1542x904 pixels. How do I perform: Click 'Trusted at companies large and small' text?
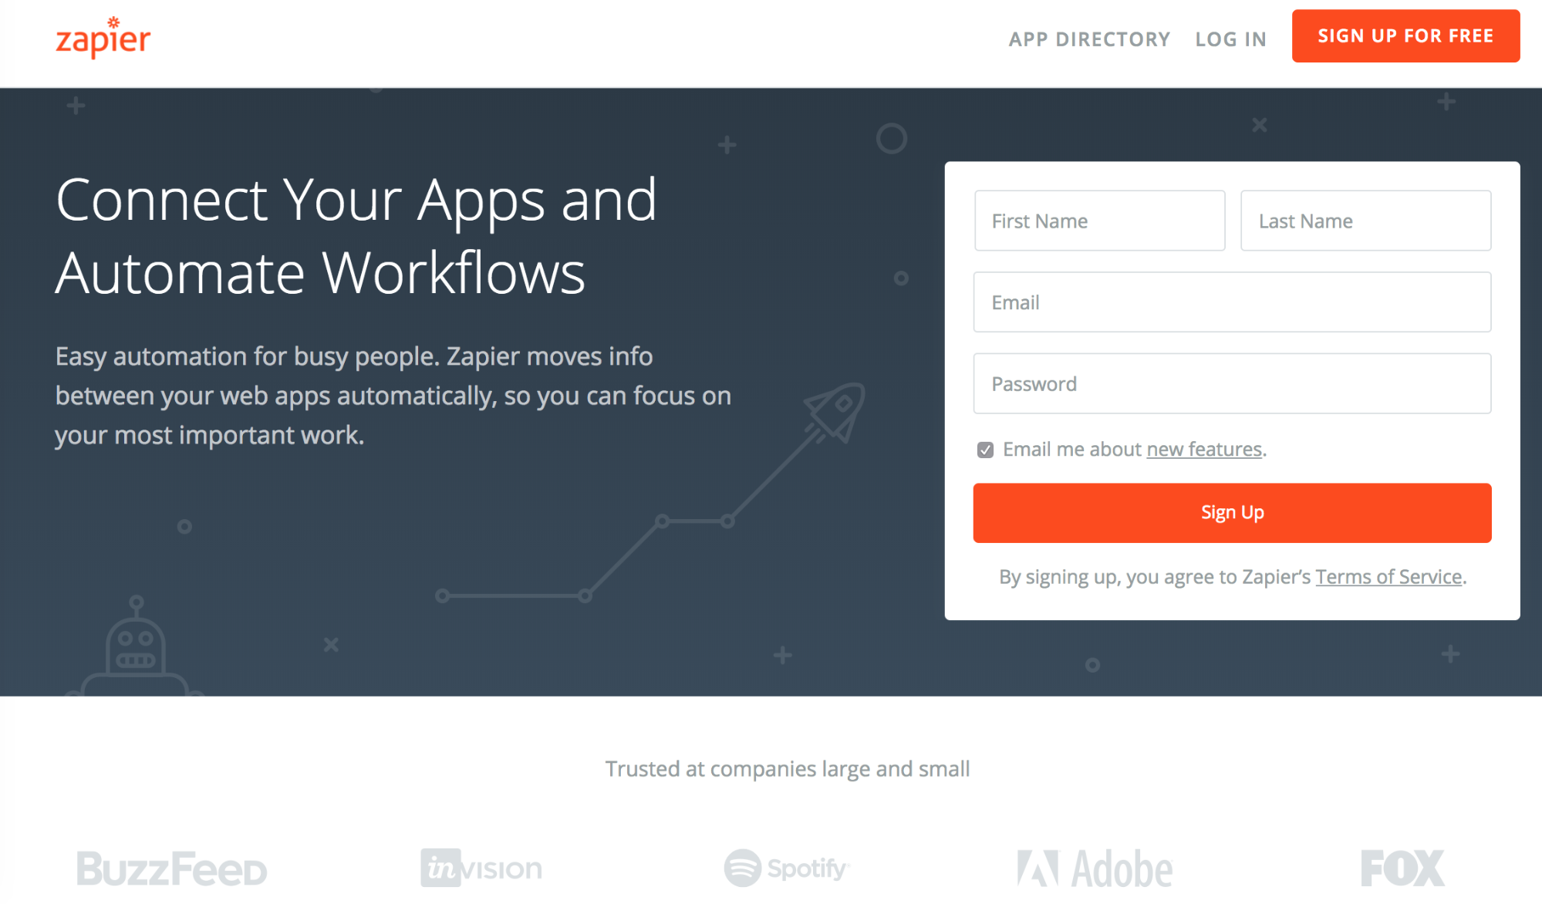[x=787, y=769]
